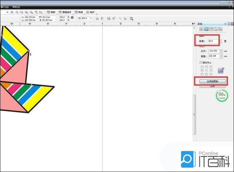Click the angle field spinner arrows
Viewport: 234px width, 172px height.
tap(221, 41)
